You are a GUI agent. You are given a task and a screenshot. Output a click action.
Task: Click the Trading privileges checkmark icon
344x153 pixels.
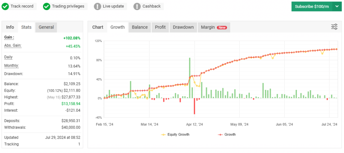coord(47,6)
